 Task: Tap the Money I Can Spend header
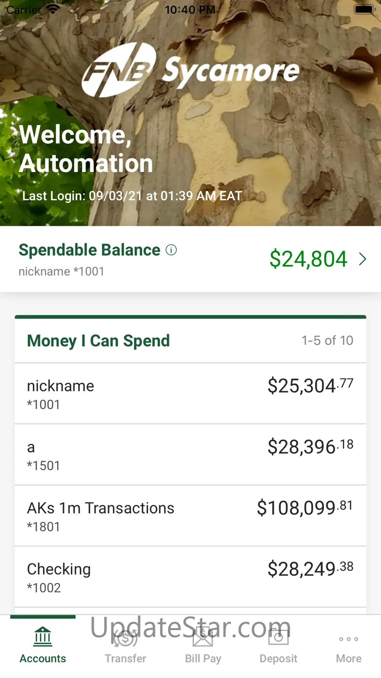(x=98, y=341)
